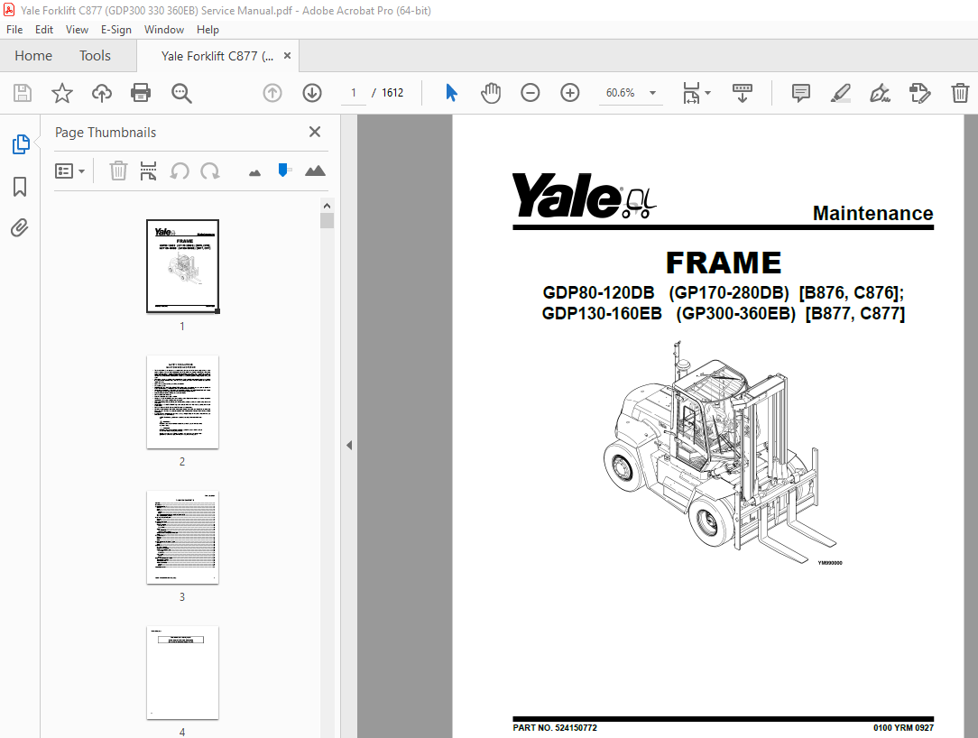This screenshot has width=978, height=738.
Task: Select page 2 thumbnail
Action: 182,401
